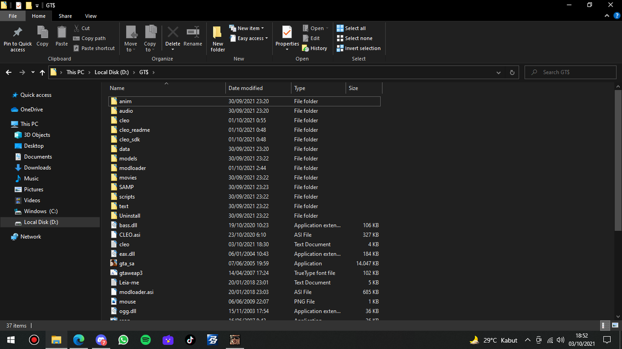622x349 pixels.
Task: Select OneDrive in navigation pane
Action: [x=27, y=110]
